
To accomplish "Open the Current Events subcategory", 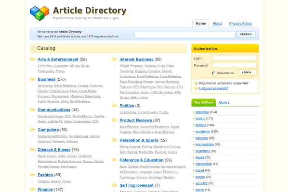I will tap(148, 112).
